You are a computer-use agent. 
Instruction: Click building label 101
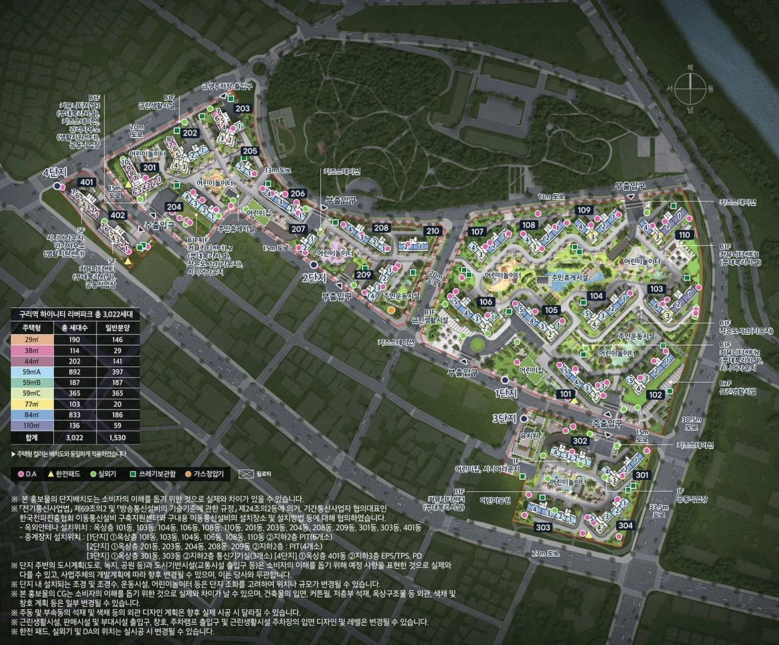click(565, 394)
